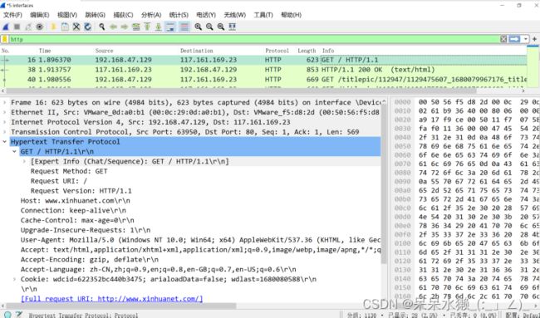This screenshot has height=318, width=540.
Task: Expand the Ethernet II tree row
Action: (4, 112)
